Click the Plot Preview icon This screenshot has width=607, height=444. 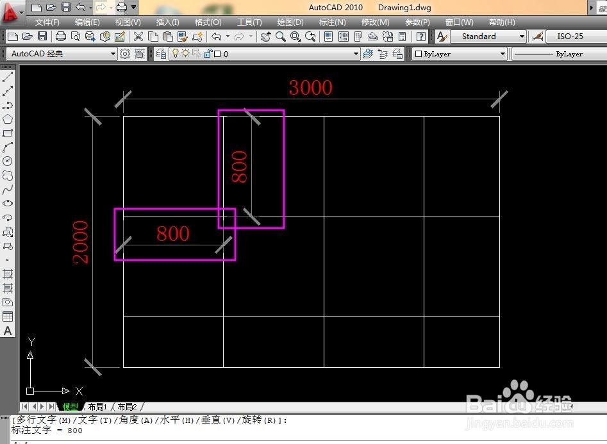tap(76, 37)
